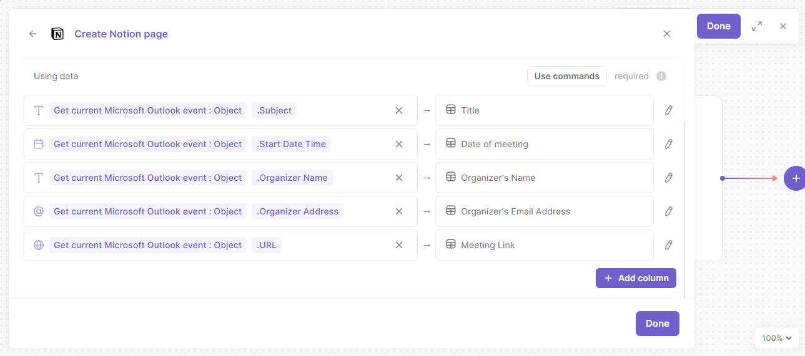Viewport: 805px width, 356px height.
Task: Edit the Meeting Link pencil icon
Action: point(668,245)
